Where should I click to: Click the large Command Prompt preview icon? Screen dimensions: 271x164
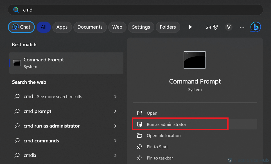click(x=195, y=60)
